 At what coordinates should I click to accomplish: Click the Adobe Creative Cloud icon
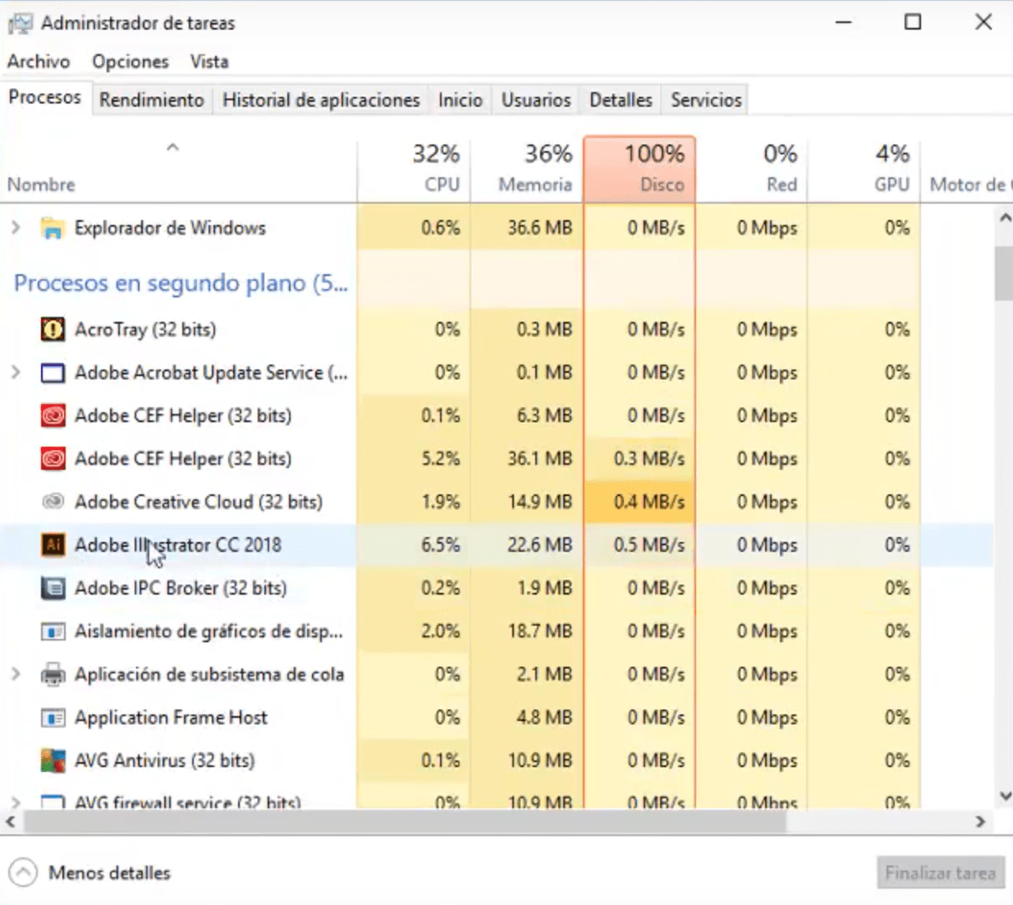(x=53, y=502)
